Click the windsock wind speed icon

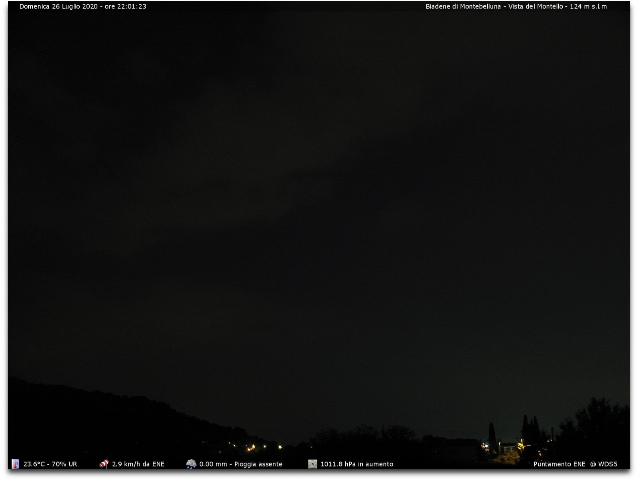click(104, 464)
